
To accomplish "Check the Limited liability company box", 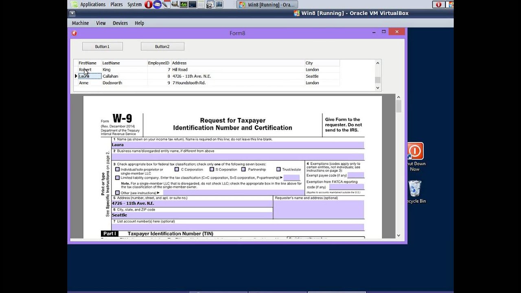I will [x=118, y=178].
